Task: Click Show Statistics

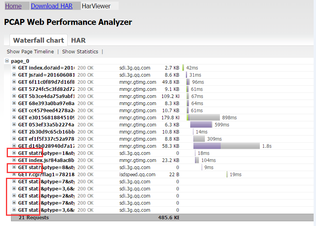Action: pos(80,51)
